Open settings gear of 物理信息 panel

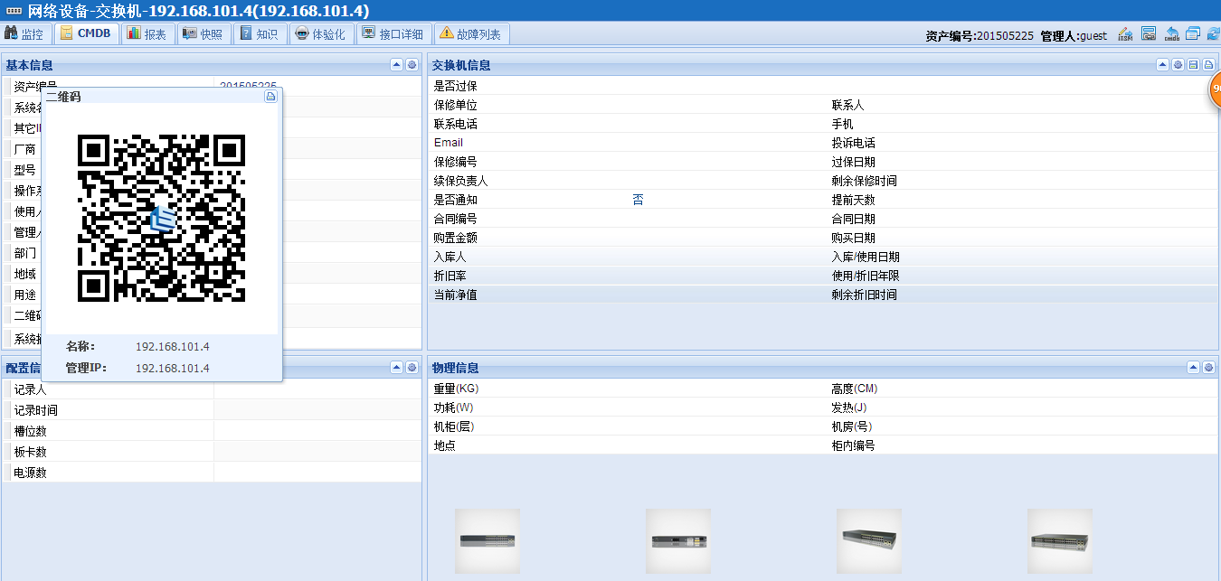point(1208,367)
